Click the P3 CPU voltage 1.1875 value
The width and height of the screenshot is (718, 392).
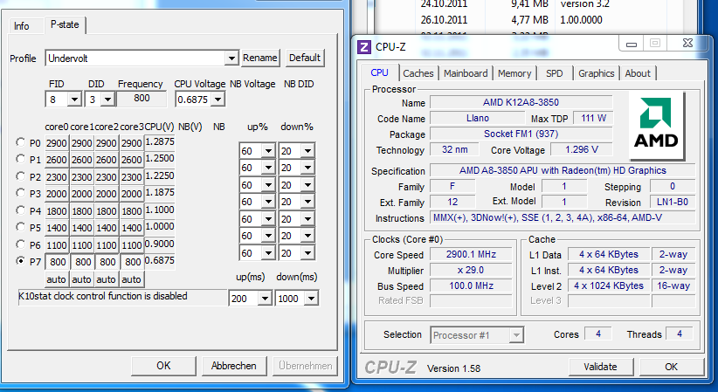coord(160,192)
